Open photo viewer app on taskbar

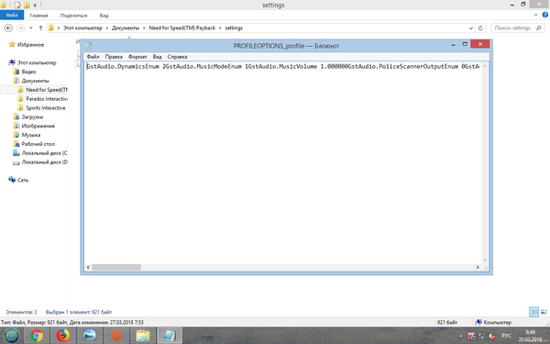point(90,336)
